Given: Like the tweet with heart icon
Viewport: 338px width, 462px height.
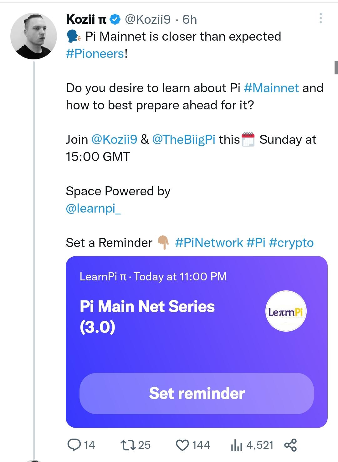Looking at the screenshot, I should coord(182,445).
